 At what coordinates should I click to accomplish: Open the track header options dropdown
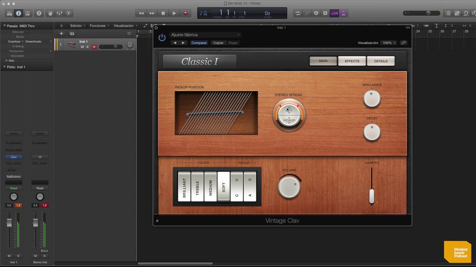coord(129,33)
